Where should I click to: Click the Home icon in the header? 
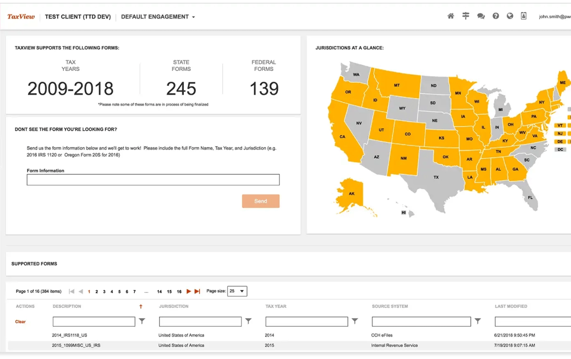pyautogui.click(x=450, y=16)
